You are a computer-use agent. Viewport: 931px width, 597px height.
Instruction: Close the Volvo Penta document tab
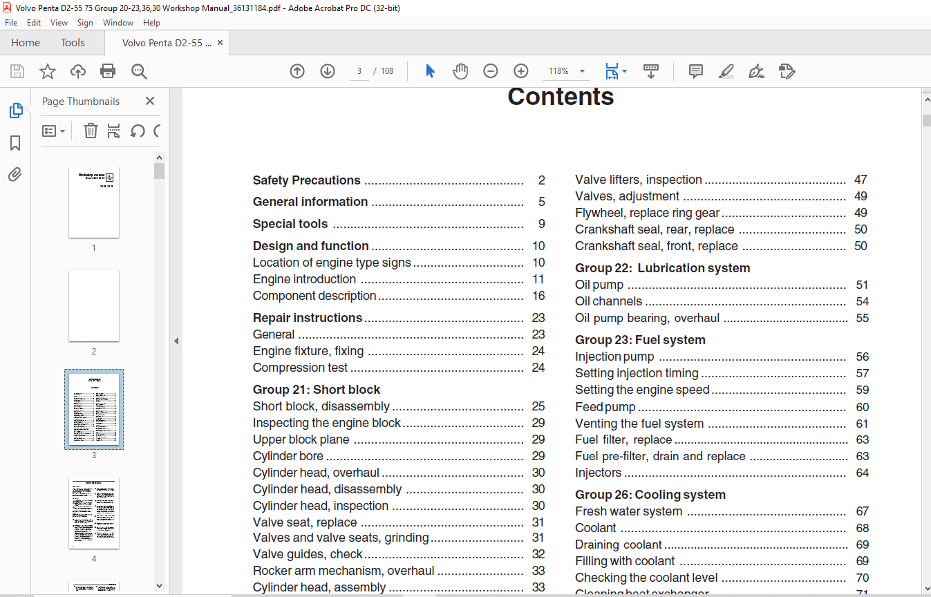220,43
